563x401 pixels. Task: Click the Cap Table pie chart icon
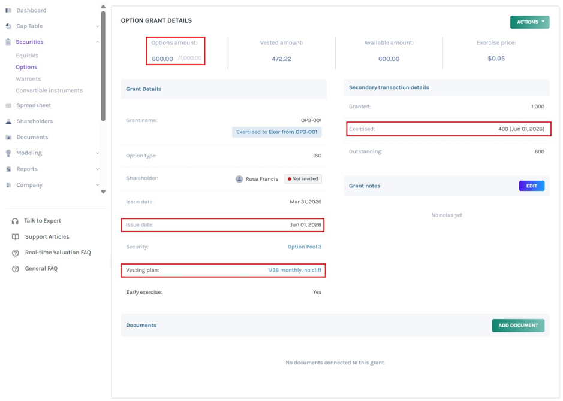(8, 26)
